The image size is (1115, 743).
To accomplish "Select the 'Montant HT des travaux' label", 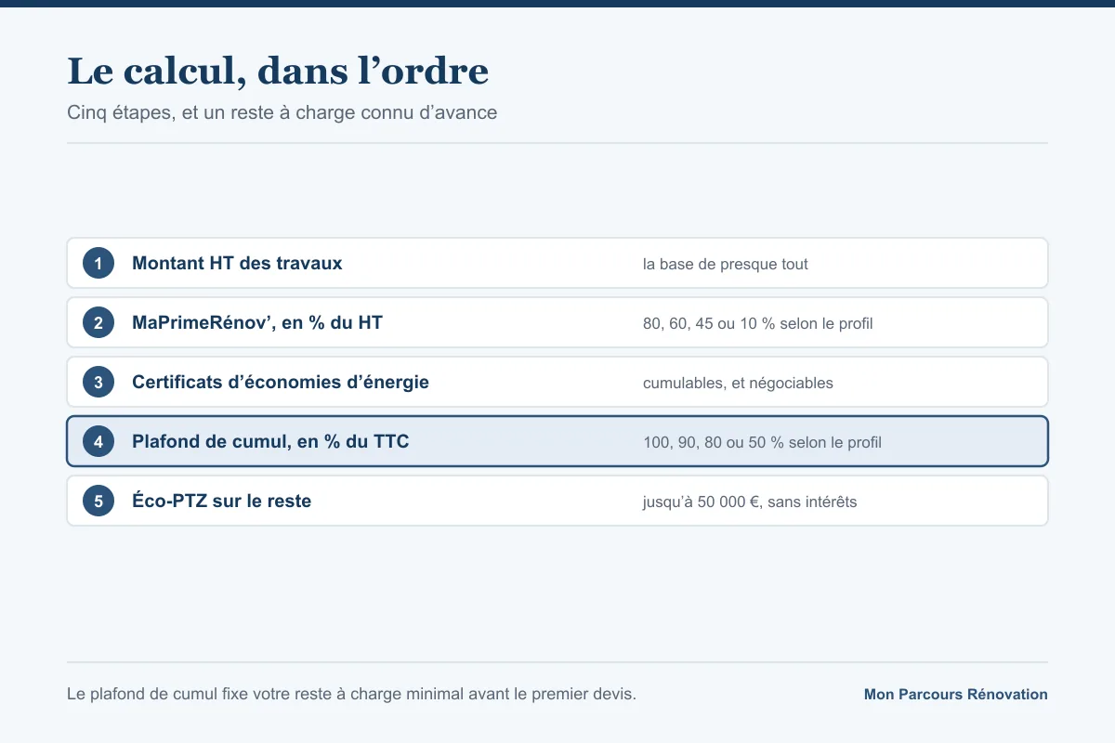I will tap(237, 263).
